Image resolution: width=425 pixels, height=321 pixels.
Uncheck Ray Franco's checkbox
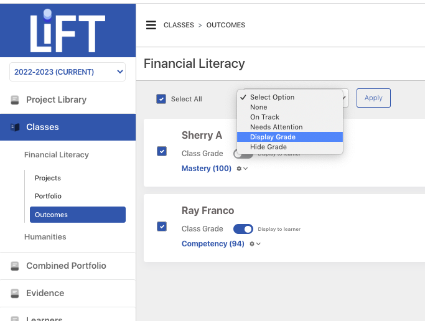pos(162,226)
